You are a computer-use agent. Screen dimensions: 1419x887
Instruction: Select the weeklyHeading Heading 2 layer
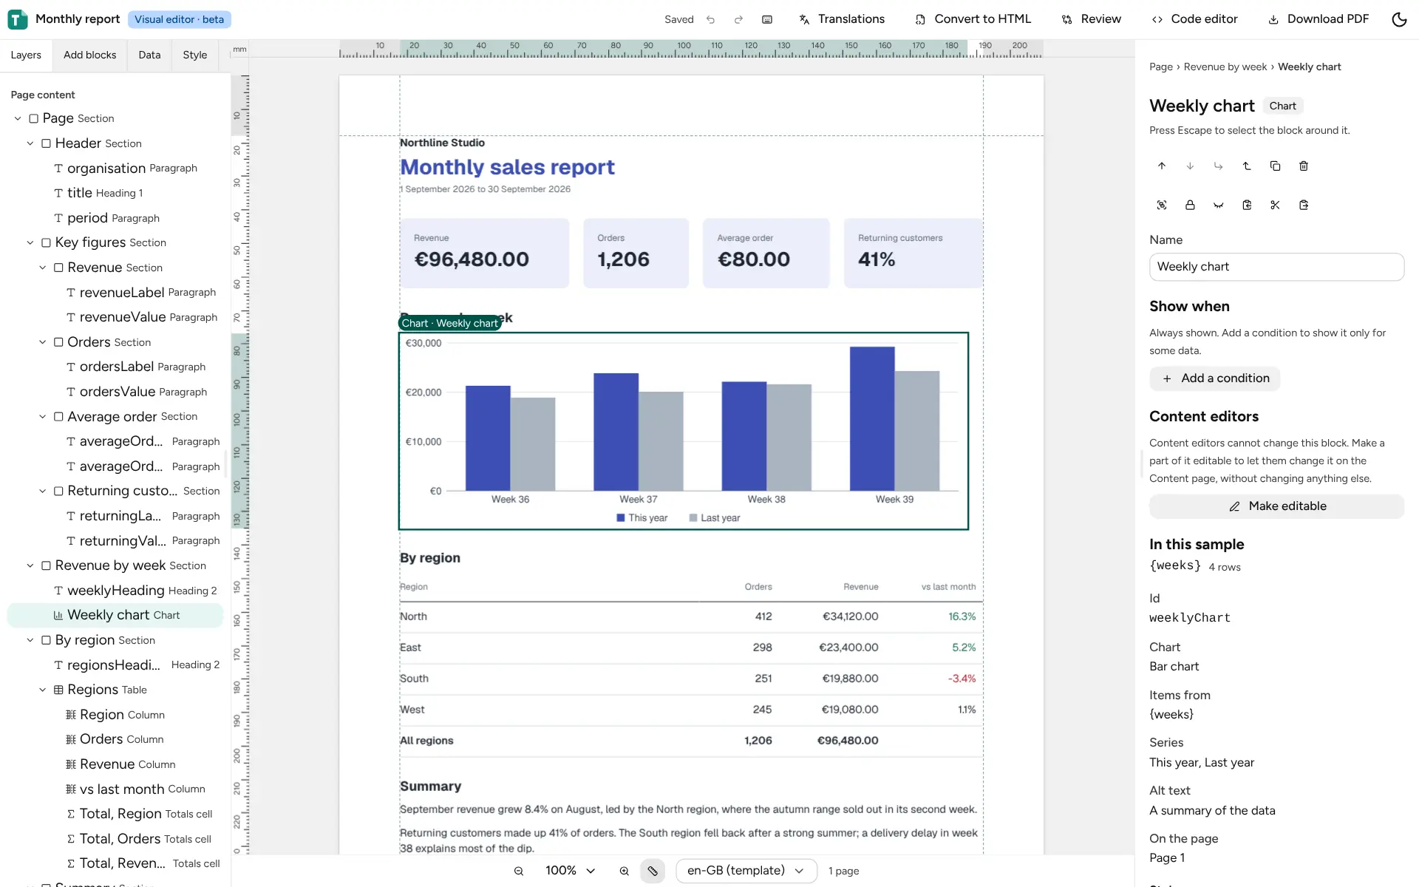115,591
